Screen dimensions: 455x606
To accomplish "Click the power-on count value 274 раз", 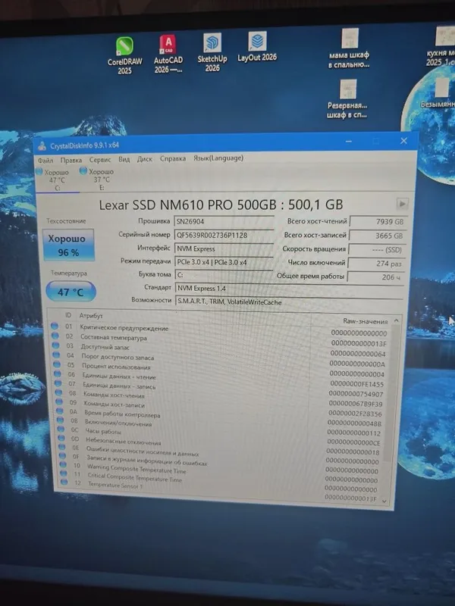I will click(376, 263).
